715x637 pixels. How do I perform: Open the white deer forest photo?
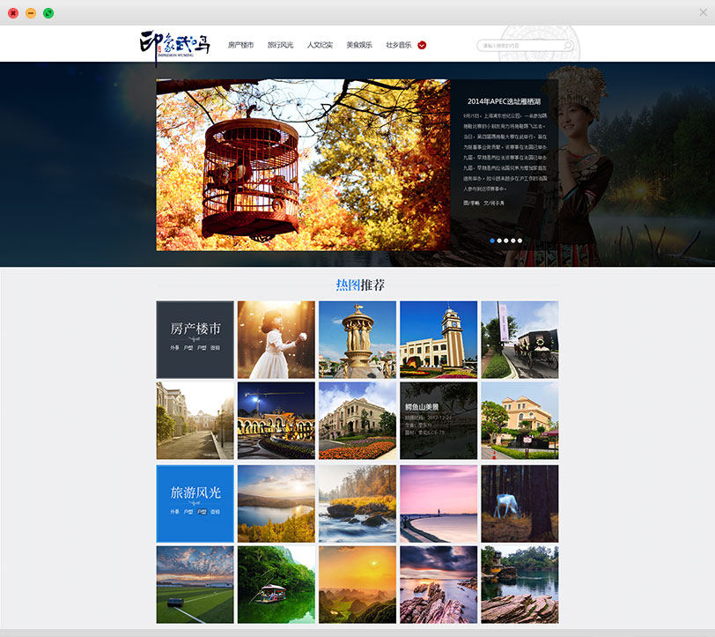[520, 504]
